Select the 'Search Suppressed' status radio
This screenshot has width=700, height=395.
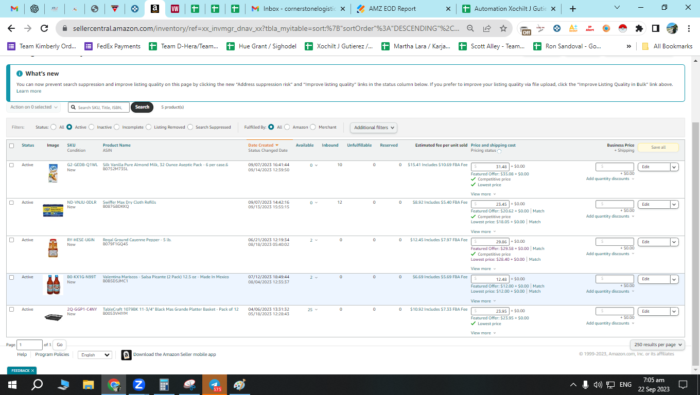coord(190,127)
